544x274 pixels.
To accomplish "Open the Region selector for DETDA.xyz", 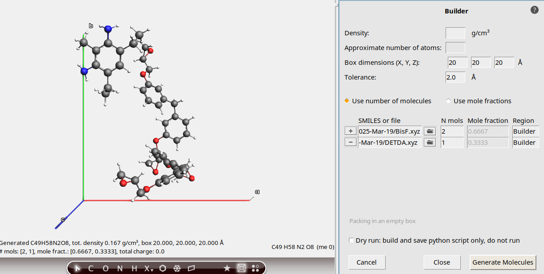I will [525, 142].
